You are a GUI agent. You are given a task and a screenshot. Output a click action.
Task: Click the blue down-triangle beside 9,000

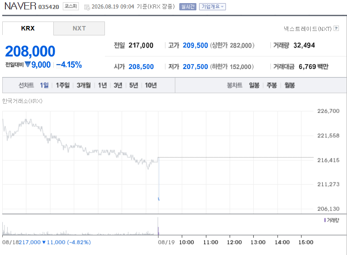click(28, 65)
